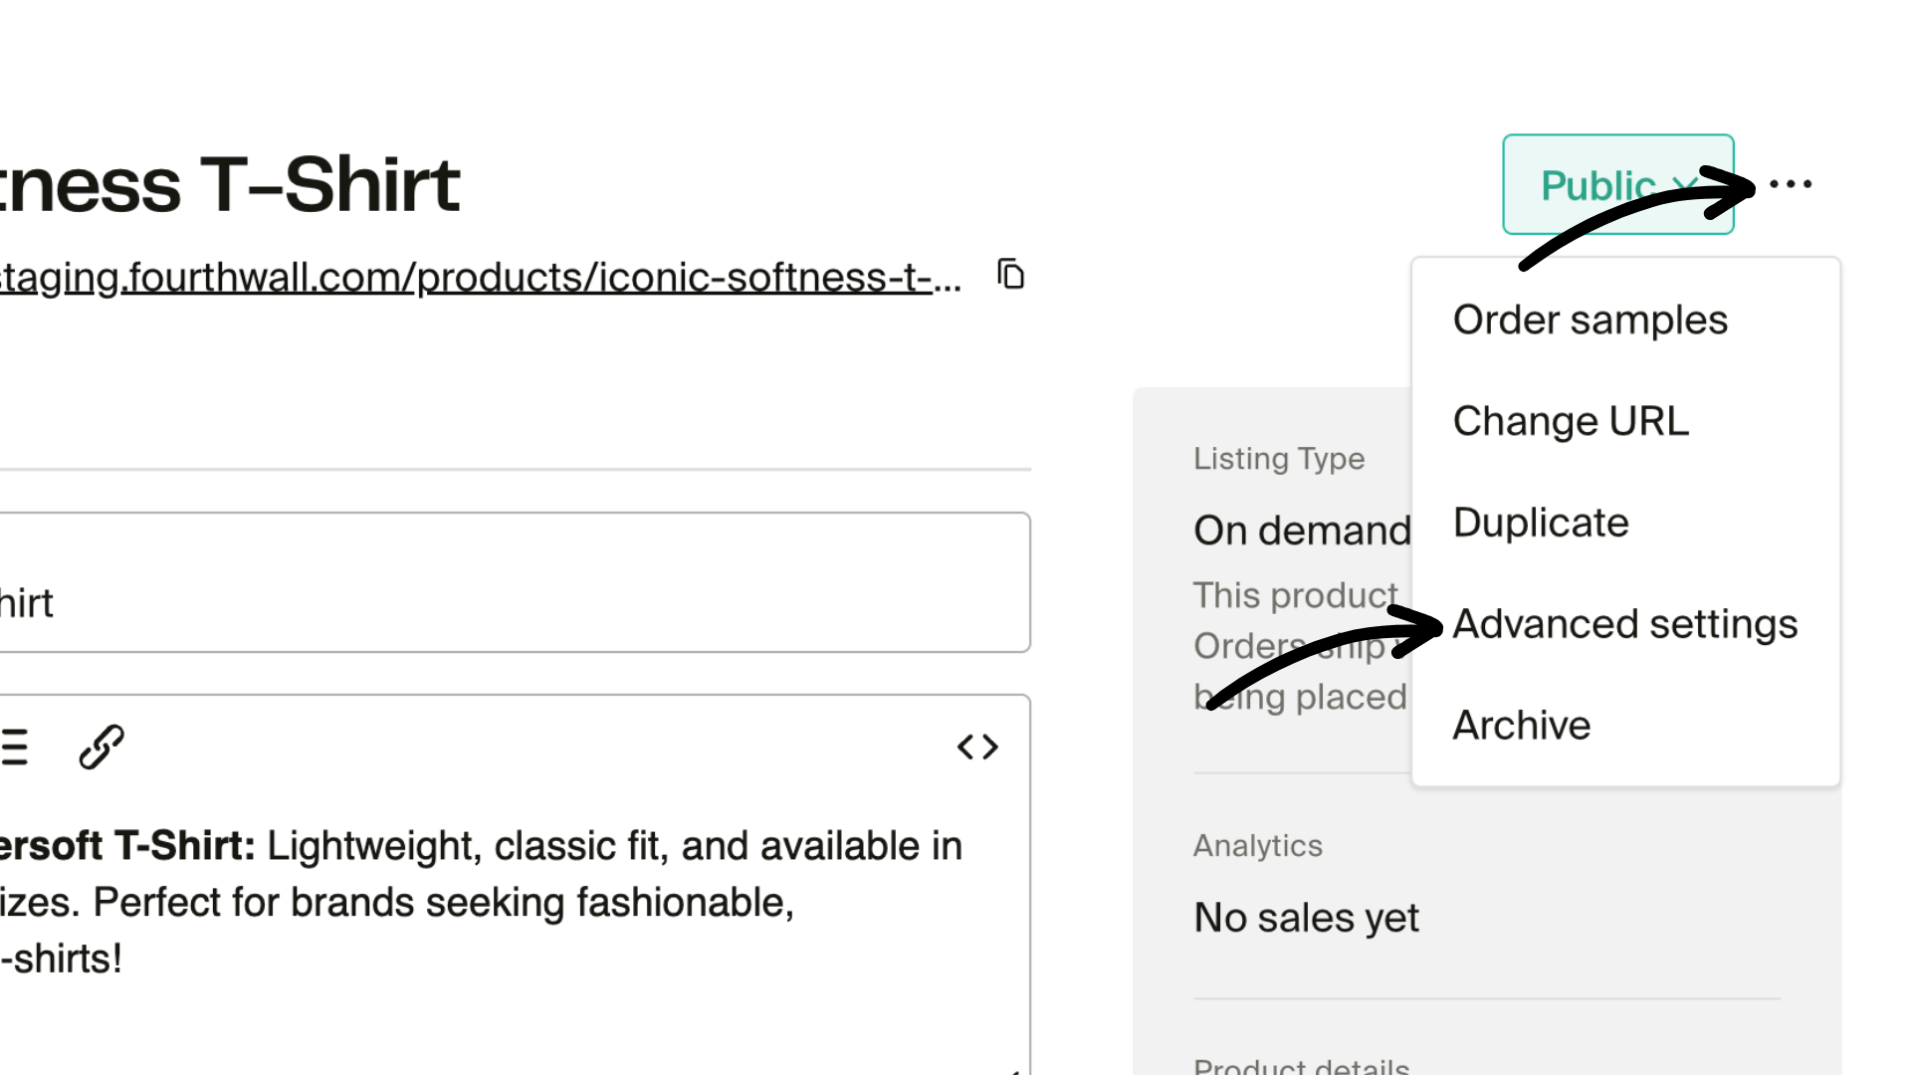
Task: Click the T-Shirt page title
Action: pos(229,184)
